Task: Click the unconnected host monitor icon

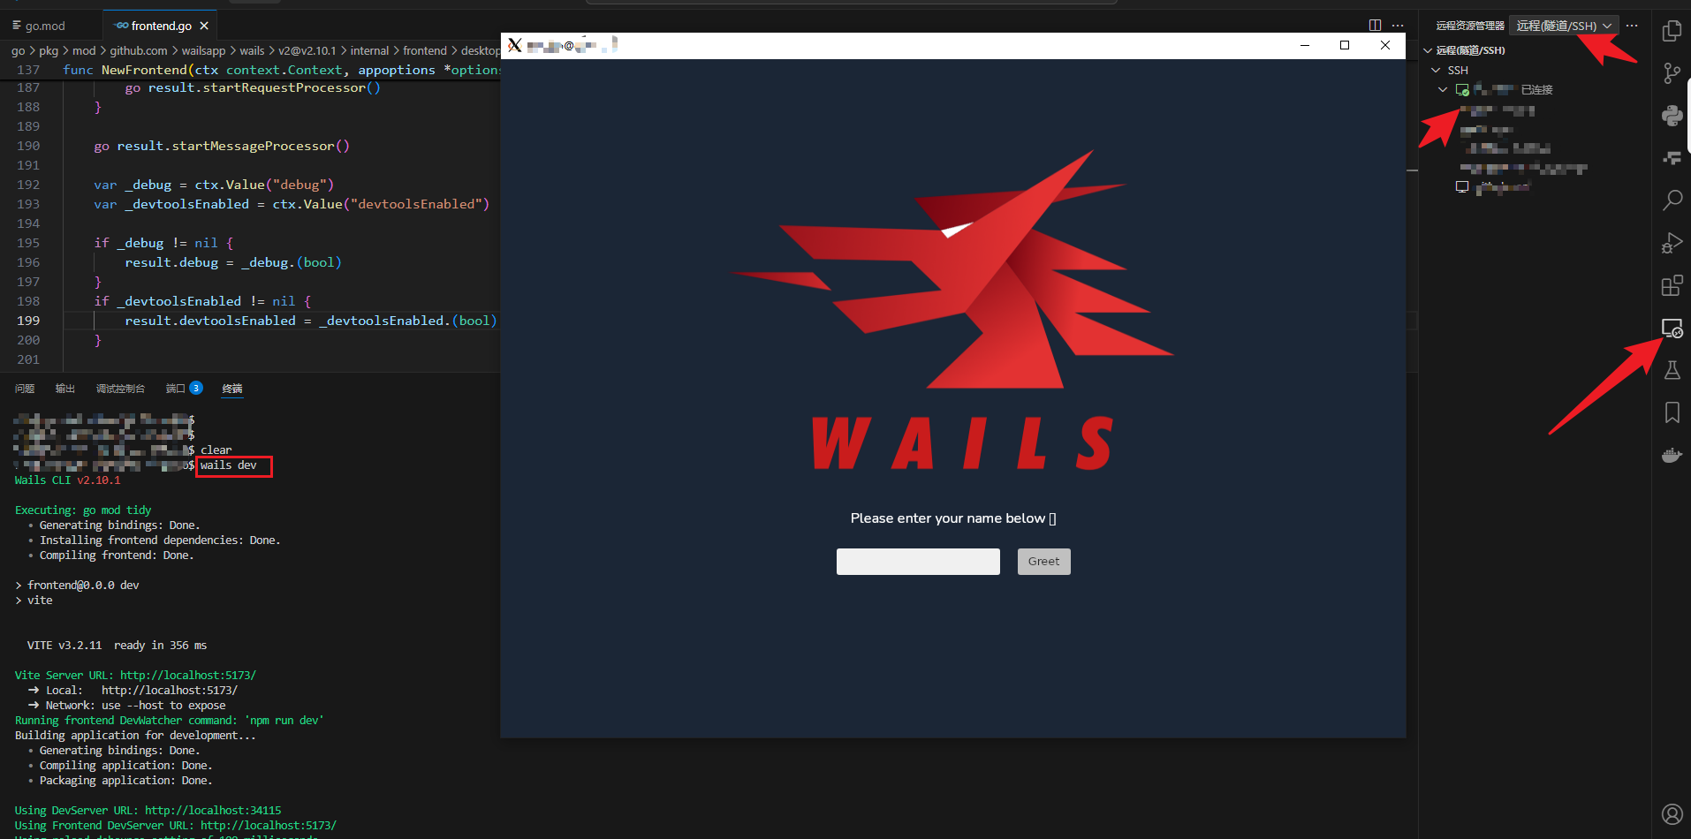Action: pyautogui.click(x=1462, y=187)
